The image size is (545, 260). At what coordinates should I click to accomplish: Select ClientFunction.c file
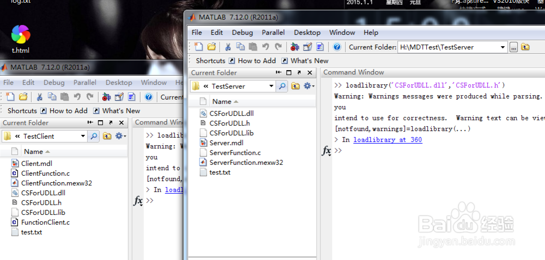click(41, 173)
